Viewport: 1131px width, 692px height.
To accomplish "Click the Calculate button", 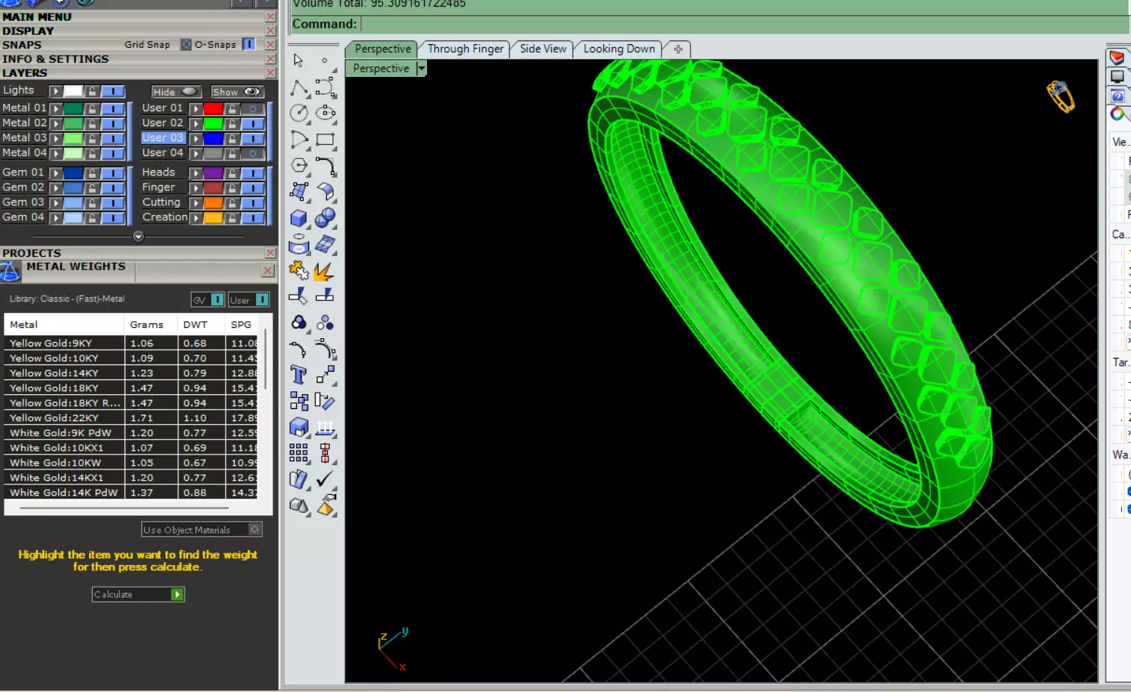I will click(138, 594).
